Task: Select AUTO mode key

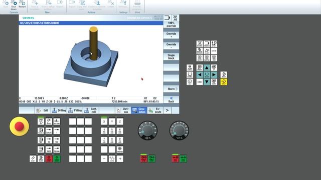Action: [x=41, y=149]
